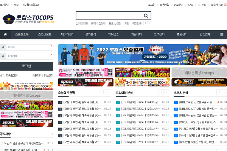Screen dimensions: 227x151
Task: Open 배너문의 @tocops banner in sidebar
Action: click(x=26, y=95)
